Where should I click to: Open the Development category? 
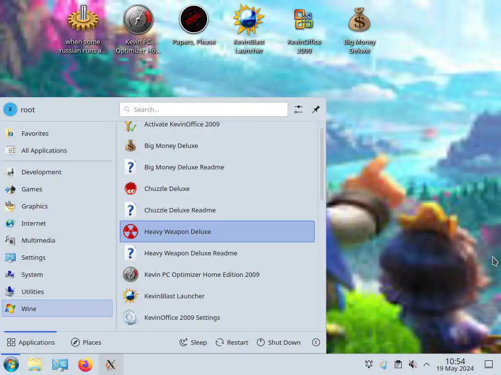[x=57, y=172]
